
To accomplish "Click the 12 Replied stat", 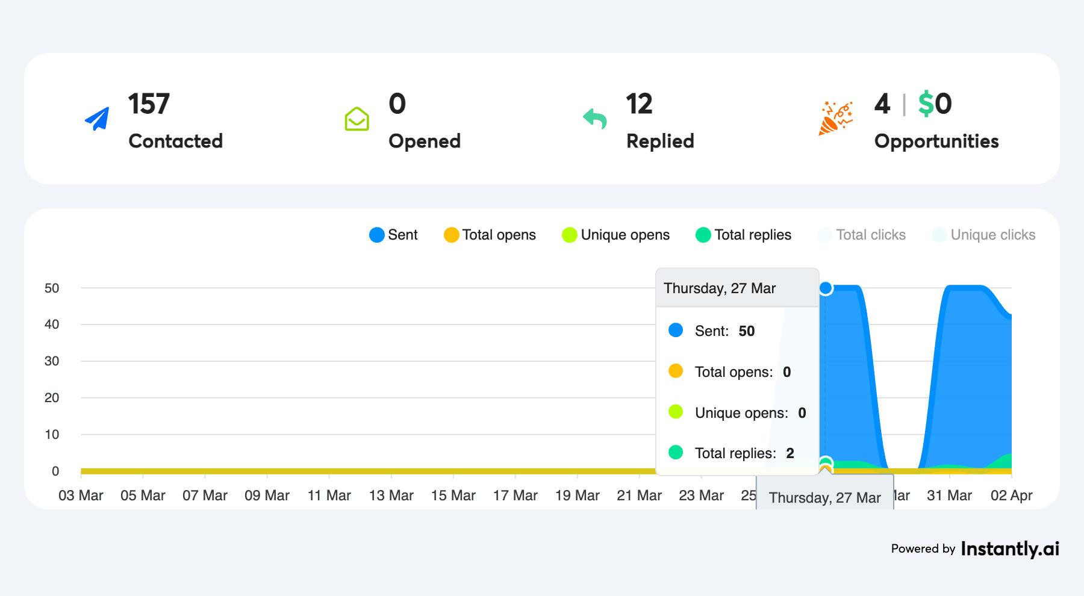I will (x=639, y=104).
